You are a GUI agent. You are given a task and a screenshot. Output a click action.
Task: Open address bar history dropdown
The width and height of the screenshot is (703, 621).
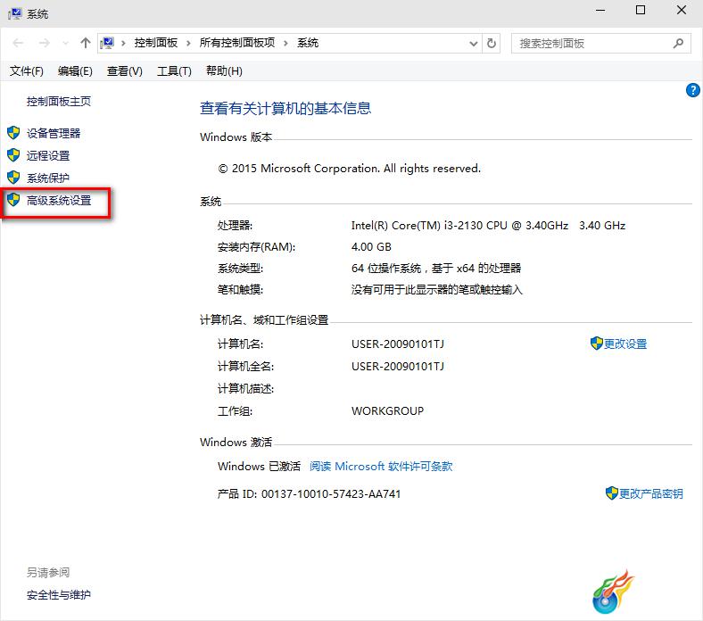click(473, 44)
